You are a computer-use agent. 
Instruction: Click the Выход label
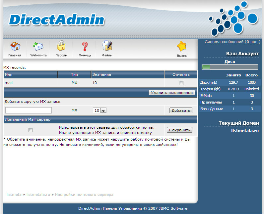tap(182, 56)
